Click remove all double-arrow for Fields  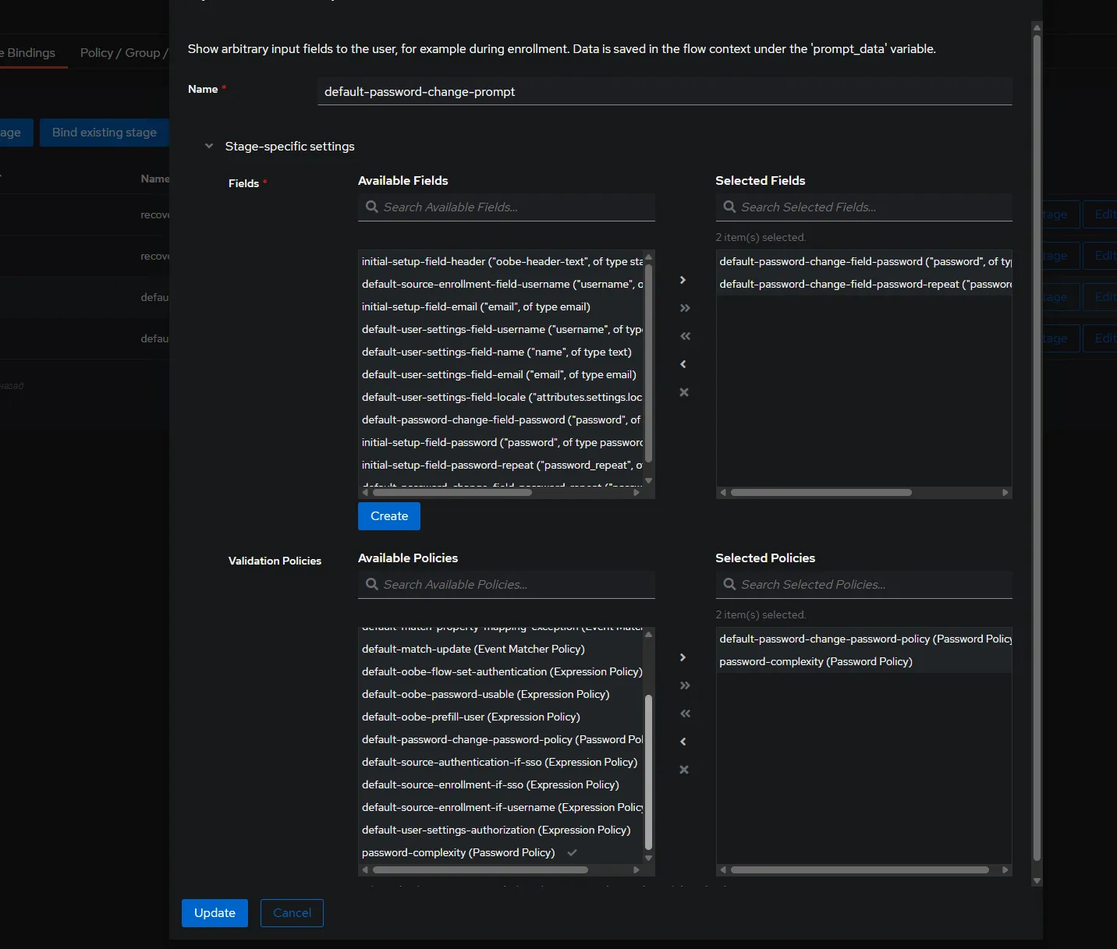[x=684, y=336]
